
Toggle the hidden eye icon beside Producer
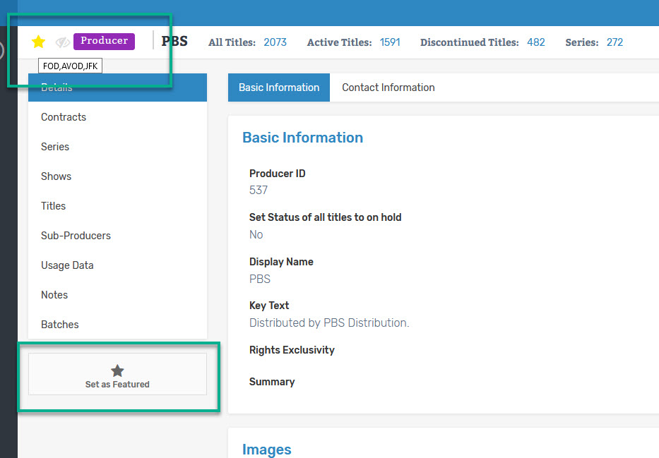tap(63, 42)
